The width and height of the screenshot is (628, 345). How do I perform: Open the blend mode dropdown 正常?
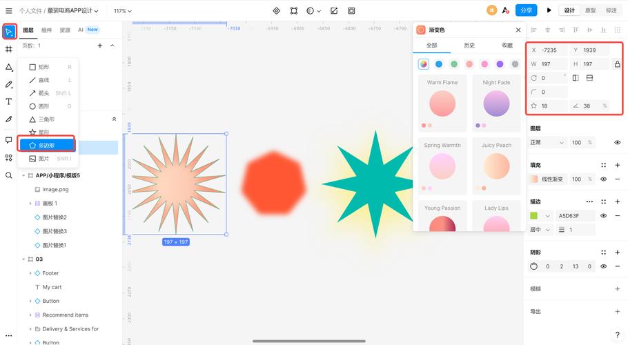point(545,142)
